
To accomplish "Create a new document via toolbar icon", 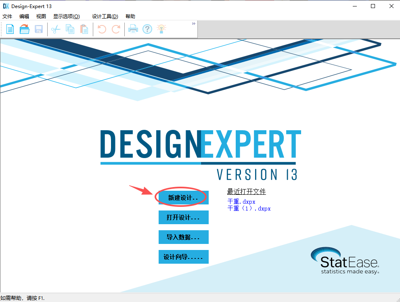I will point(10,29).
